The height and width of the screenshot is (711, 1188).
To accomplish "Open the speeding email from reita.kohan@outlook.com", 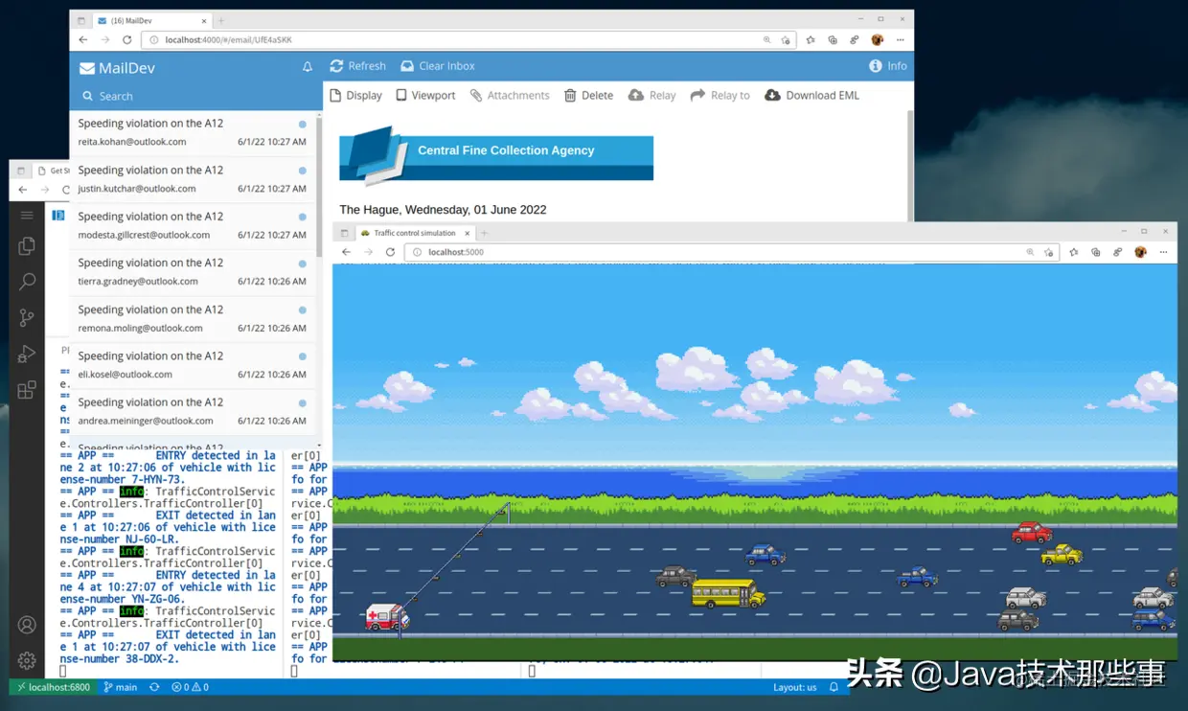I will [192, 131].
